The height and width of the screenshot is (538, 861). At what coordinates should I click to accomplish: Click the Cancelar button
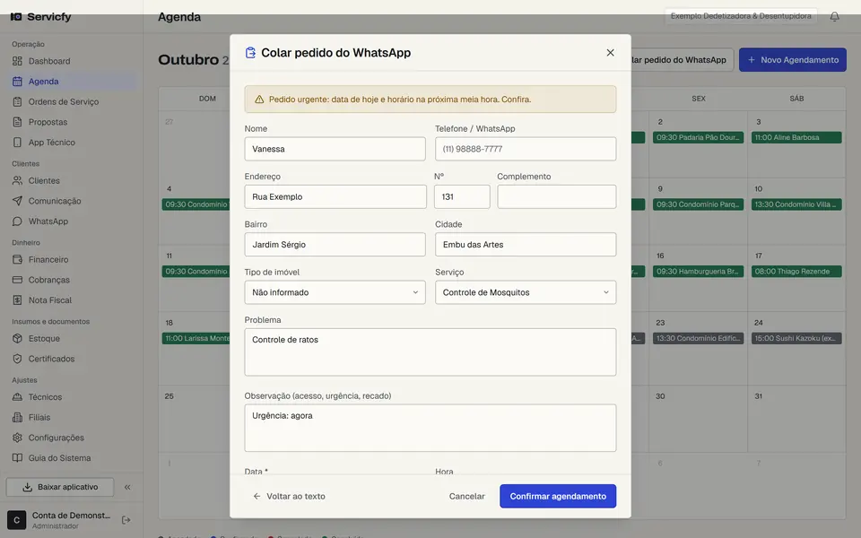(466, 496)
